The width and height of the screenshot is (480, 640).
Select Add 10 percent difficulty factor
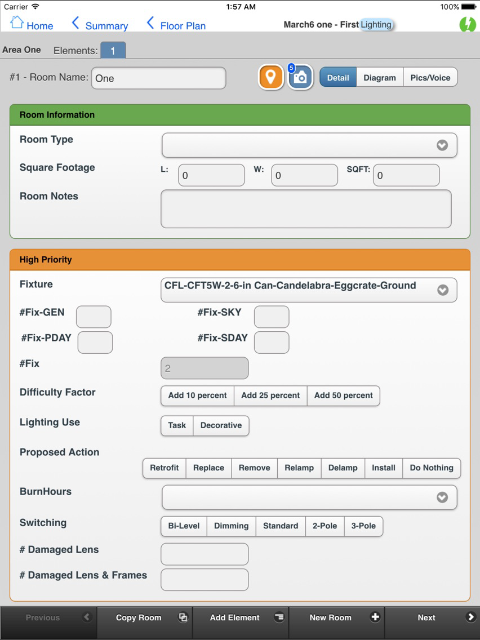click(198, 395)
